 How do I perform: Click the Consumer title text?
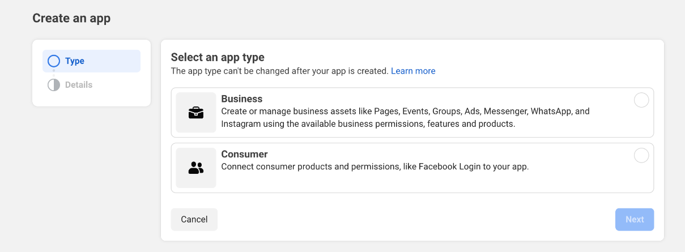(244, 154)
